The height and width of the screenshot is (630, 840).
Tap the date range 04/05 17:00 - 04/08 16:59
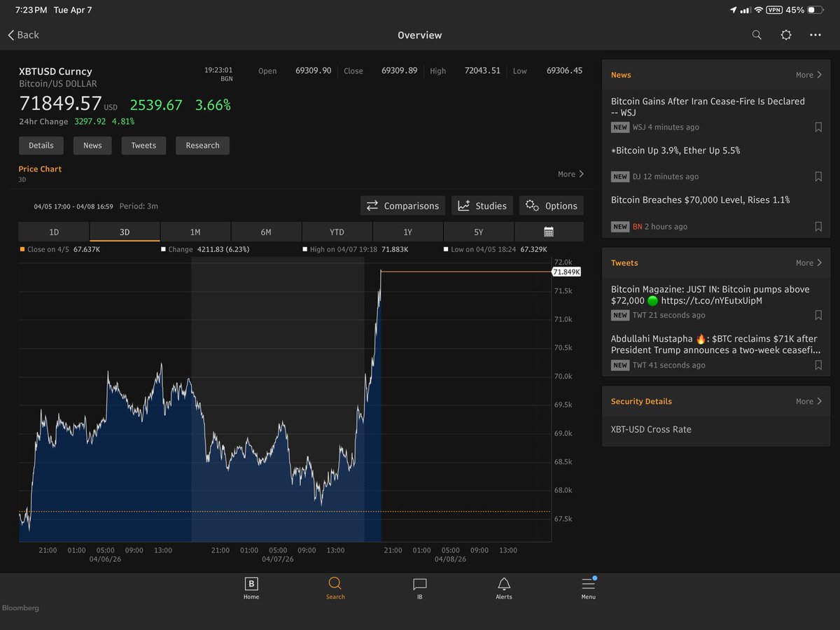click(73, 206)
